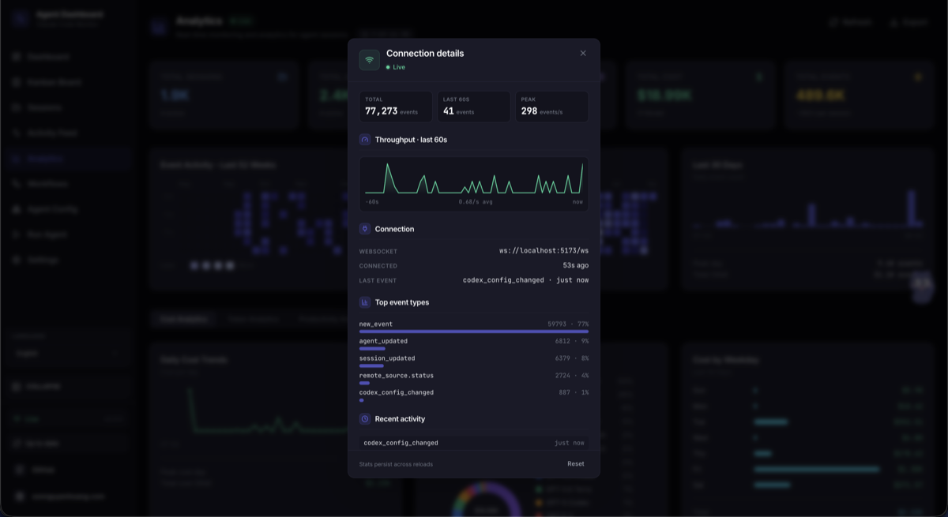Click the "Top event types" heading
The width and height of the screenshot is (948, 517).
click(402, 302)
